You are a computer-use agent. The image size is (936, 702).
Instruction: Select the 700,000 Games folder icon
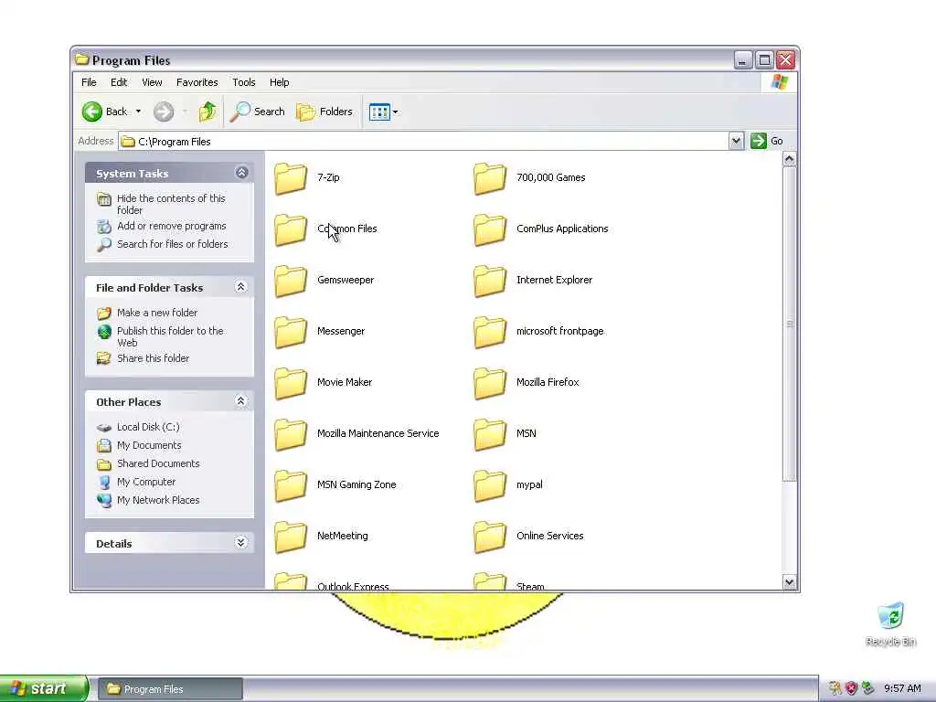coord(490,178)
